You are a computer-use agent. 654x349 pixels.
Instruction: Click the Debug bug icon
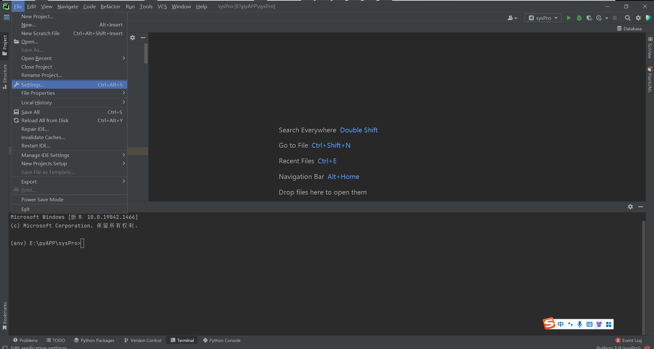pyautogui.click(x=579, y=18)
